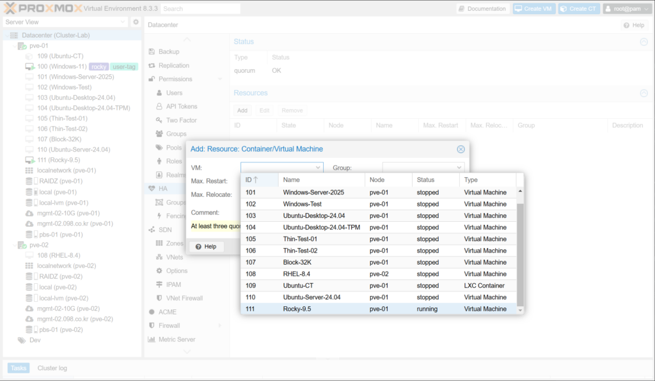
Task: Collapse the Resources panel with its arrow
Action: coord(643,93)
